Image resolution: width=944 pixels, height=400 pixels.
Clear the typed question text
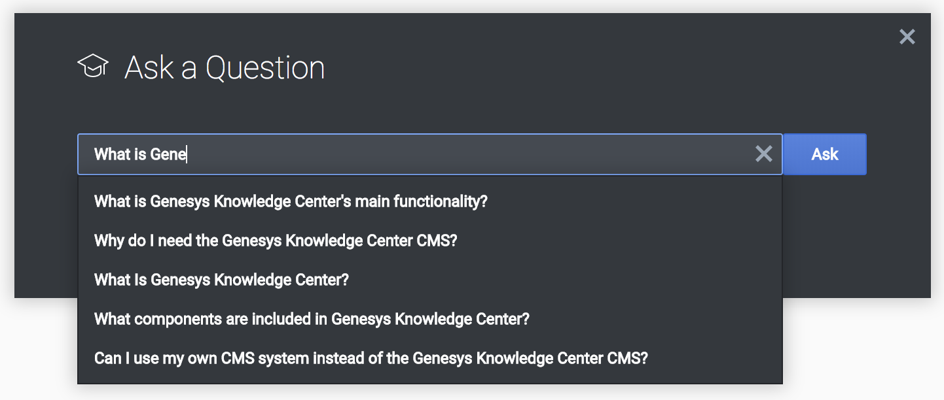[763, 154]
